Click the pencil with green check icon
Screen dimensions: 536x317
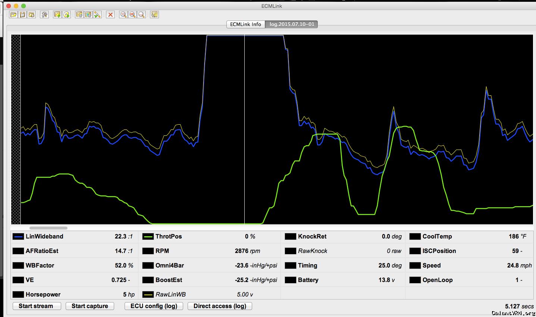pyautogui.click(x=97, y=15)
